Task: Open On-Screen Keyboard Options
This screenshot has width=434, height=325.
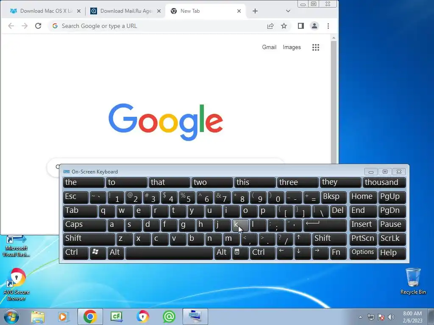Action: [x=363, y=253]
